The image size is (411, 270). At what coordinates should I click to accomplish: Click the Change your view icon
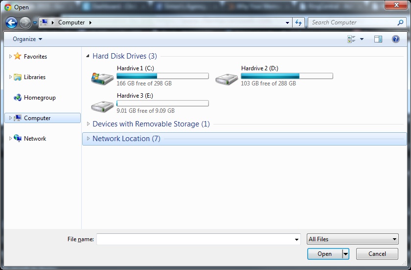tap(351, 39)
